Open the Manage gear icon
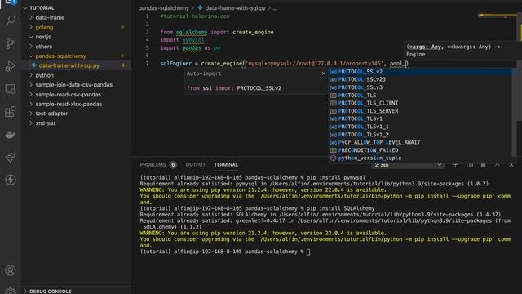The image size is (522, 294). 11,291
